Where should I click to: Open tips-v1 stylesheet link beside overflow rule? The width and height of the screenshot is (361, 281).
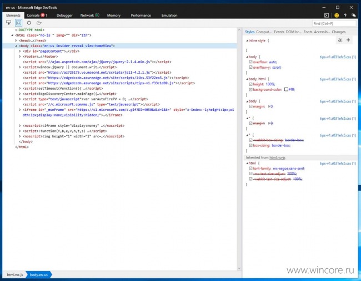(338, 57)
